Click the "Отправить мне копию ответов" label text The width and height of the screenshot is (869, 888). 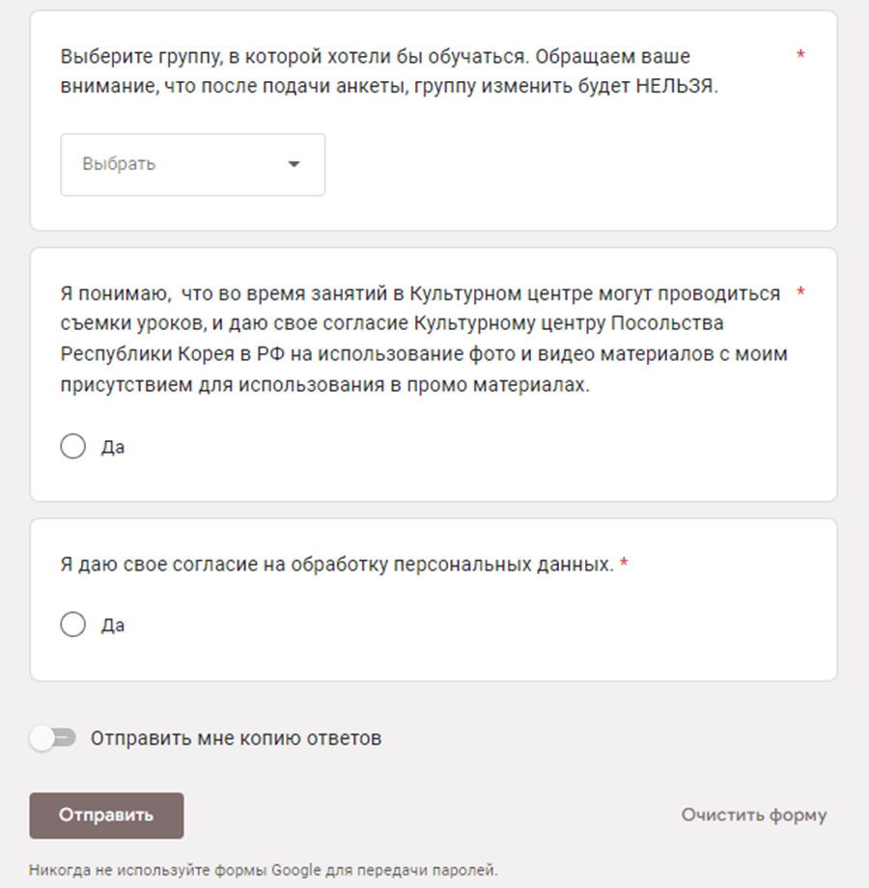tap(236, 738)
